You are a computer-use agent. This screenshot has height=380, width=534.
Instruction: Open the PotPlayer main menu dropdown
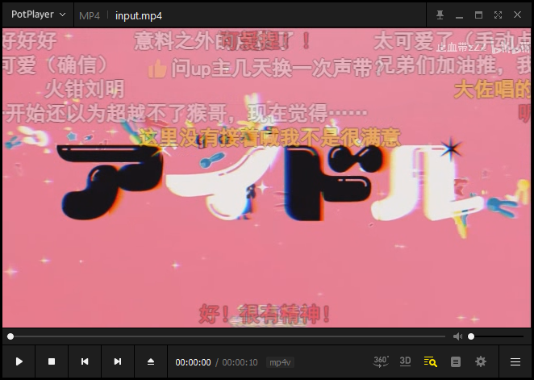38,15
